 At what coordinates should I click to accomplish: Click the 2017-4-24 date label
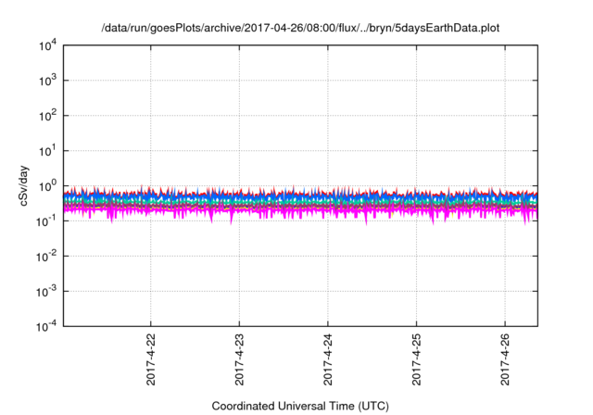[327, 359]
